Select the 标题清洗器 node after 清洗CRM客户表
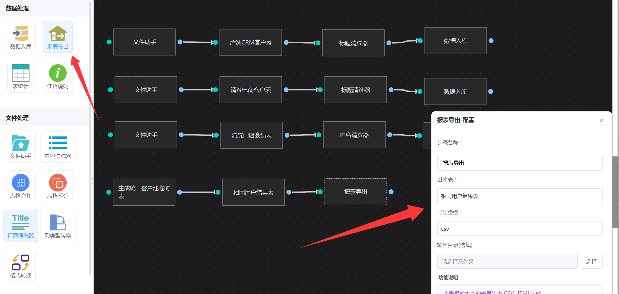Viewport: 619px width, 294px height. tap(353, 43)
